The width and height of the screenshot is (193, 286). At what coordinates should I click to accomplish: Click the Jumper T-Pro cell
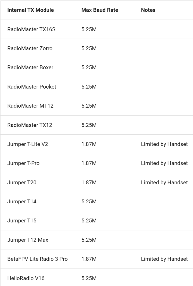tap(23, 163)
